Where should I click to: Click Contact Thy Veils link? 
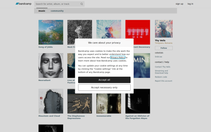[162, 67]
